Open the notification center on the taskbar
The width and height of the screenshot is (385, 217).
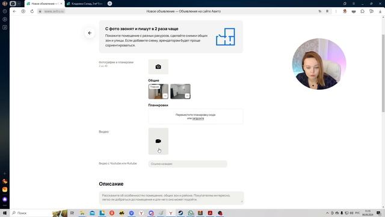click(378, 213)
